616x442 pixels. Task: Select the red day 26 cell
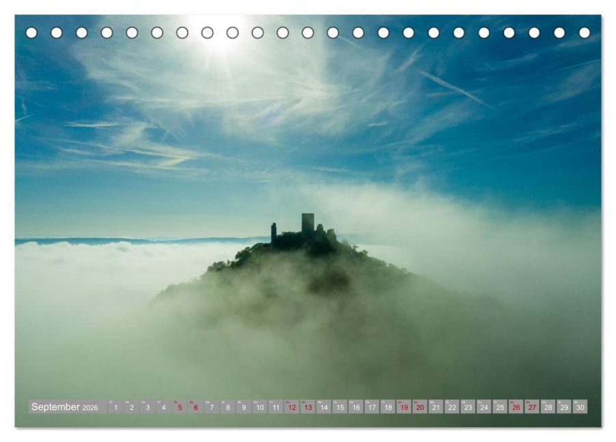516,407
